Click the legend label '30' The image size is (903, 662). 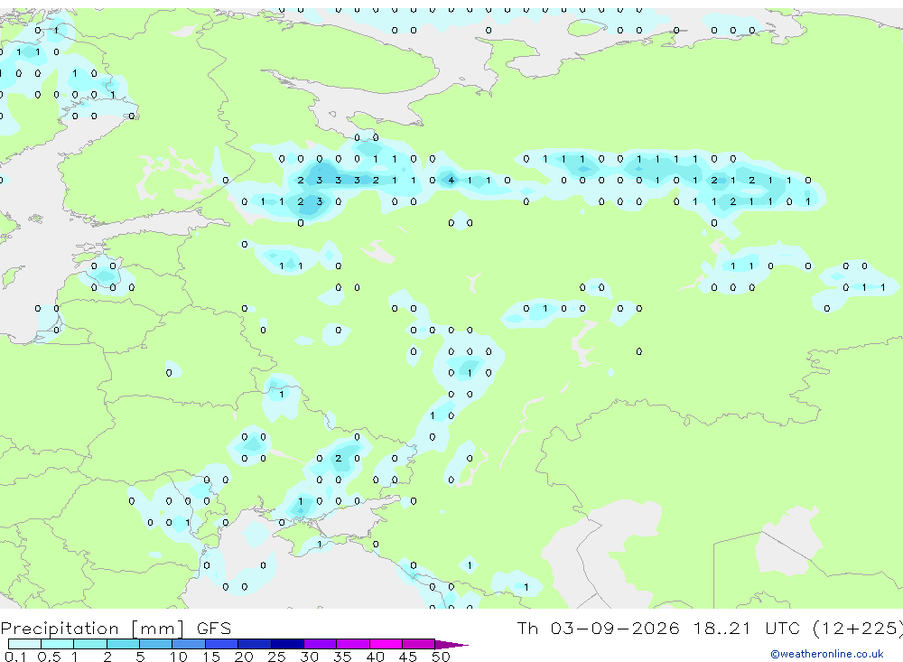[x=309, y=657]
